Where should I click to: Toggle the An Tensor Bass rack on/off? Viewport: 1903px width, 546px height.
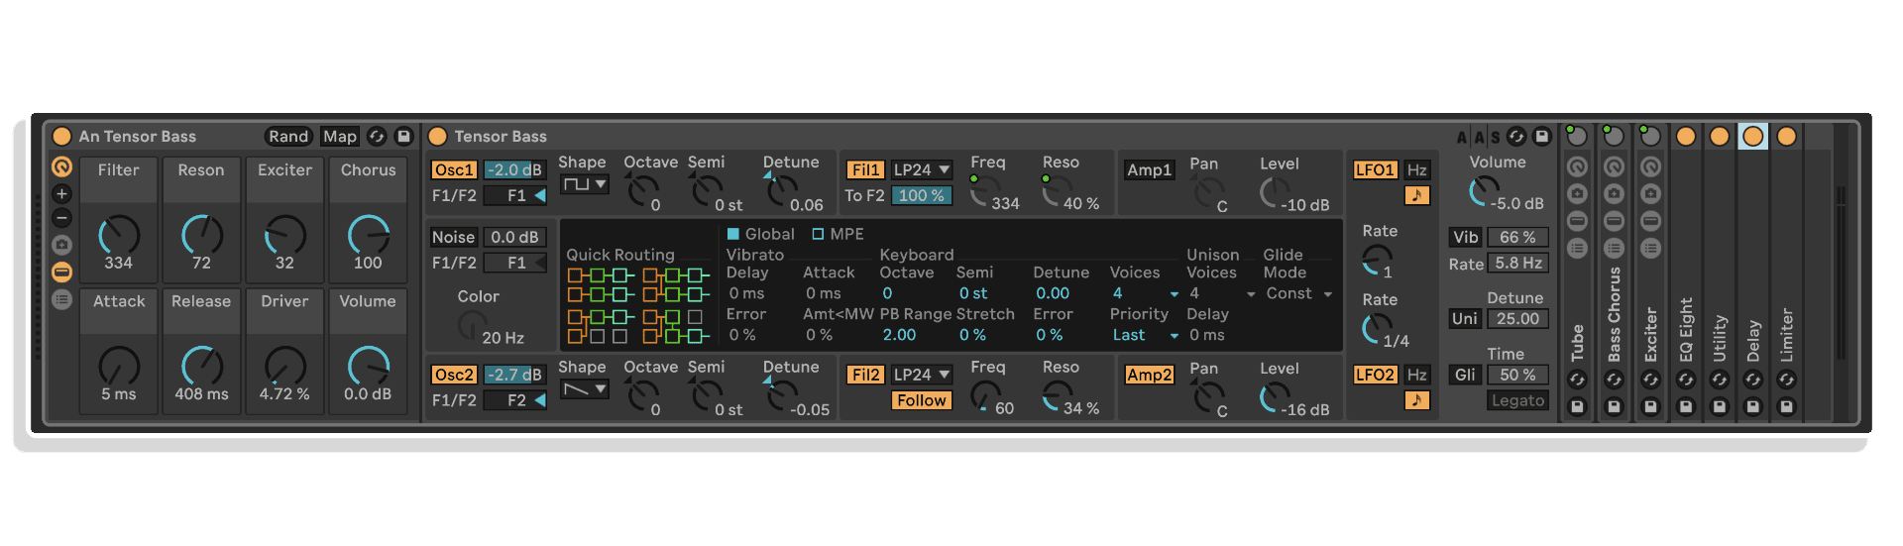coord(61,137)
